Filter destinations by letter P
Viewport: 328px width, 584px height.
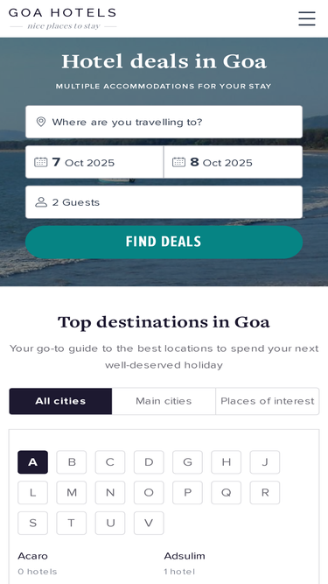tap(187, 493)
